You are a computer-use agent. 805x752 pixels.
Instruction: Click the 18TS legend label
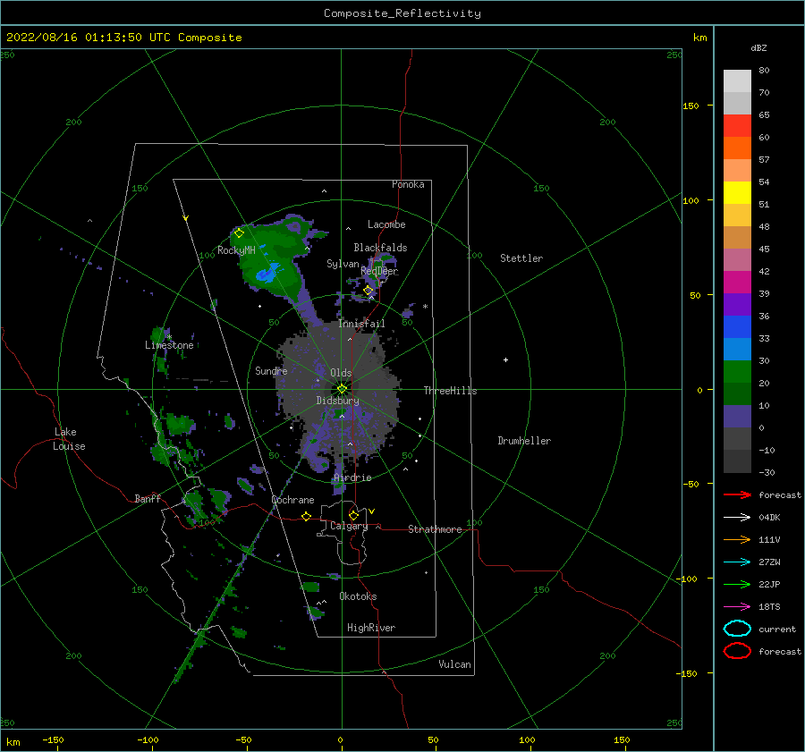coord(769,607)
